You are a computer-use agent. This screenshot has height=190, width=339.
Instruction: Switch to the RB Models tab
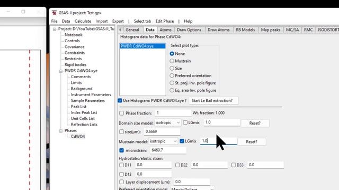(x=245, y=30)
